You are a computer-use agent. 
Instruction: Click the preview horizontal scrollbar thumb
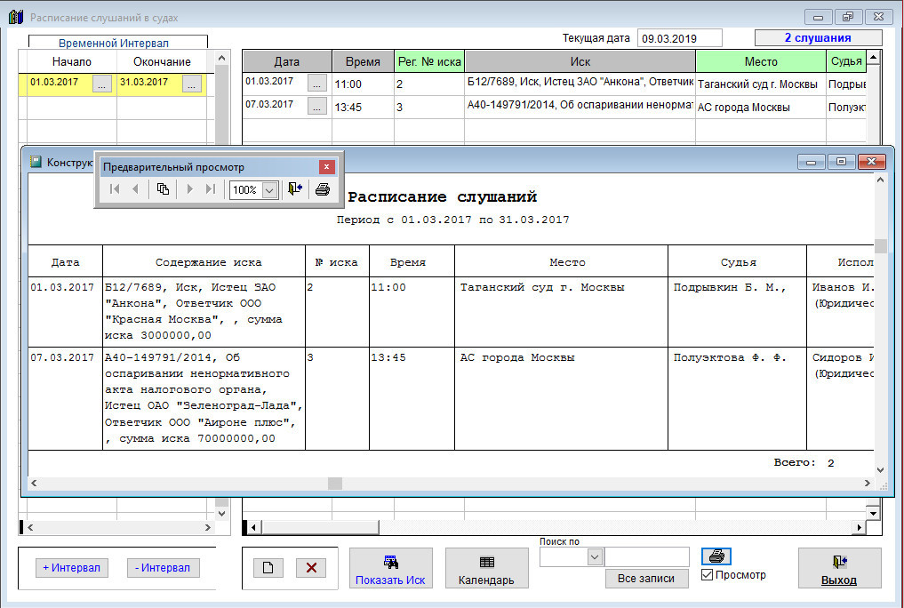pyautogui.click(x=335, y=484)
